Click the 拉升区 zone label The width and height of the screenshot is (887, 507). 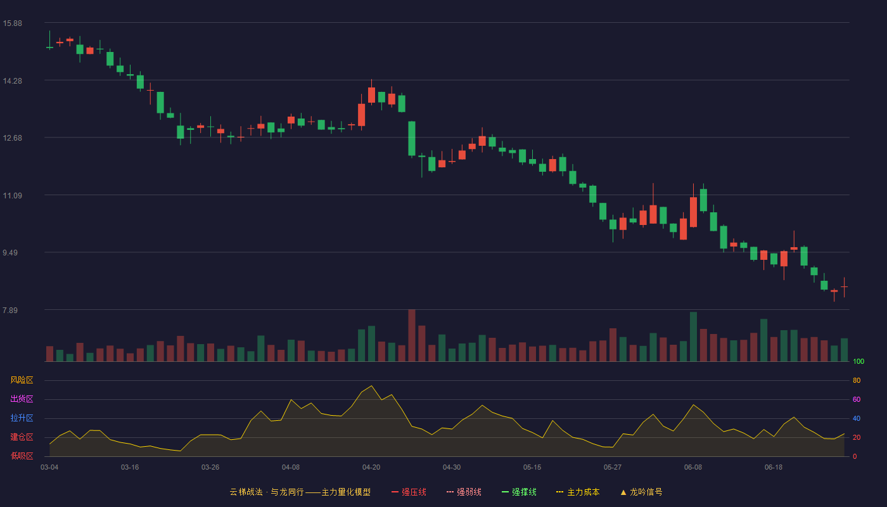[22, 418]
